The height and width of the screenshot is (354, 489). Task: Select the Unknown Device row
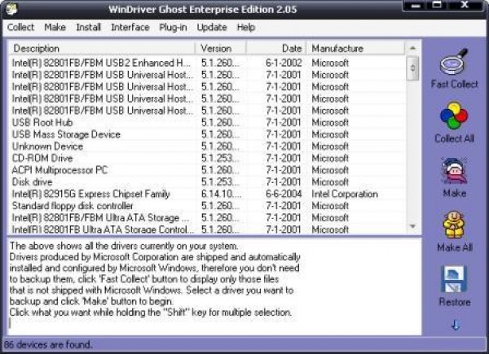207,146
